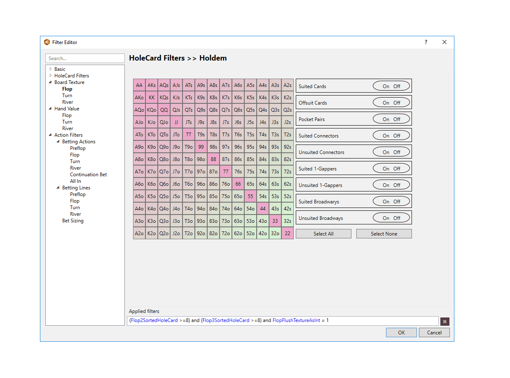Image resolution: width=510 pixels, height=378 pixels.
Task: Collapse the Action Filters node arrow
Action: point(50,135)
